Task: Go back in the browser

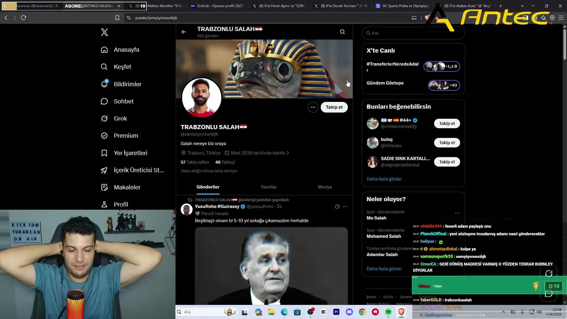Action: pos(6,18)
